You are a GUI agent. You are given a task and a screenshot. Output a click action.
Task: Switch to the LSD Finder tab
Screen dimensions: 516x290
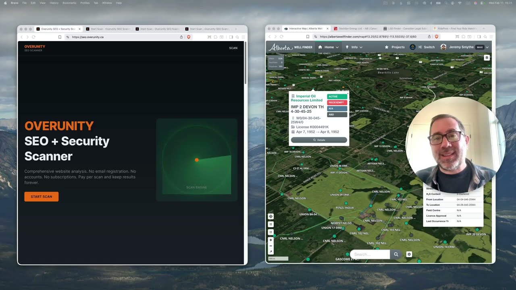point(405,29)
